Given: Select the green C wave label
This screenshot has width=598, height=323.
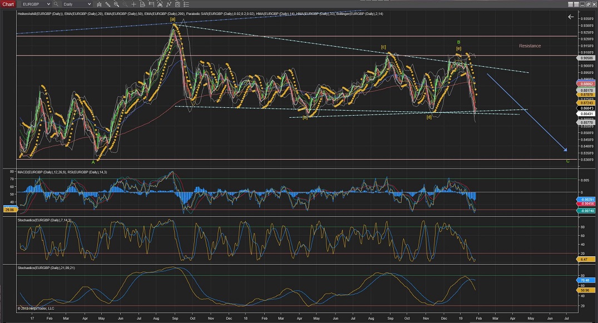Looking at the screenshot, I should (568, 161).
